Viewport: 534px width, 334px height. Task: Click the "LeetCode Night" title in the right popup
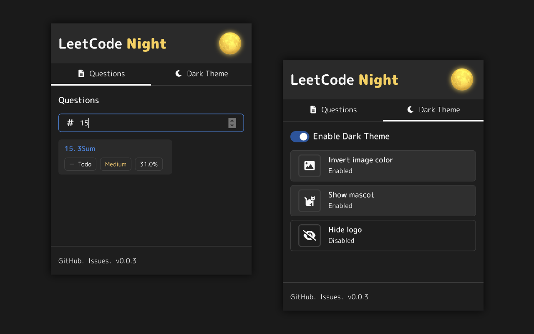344,80
